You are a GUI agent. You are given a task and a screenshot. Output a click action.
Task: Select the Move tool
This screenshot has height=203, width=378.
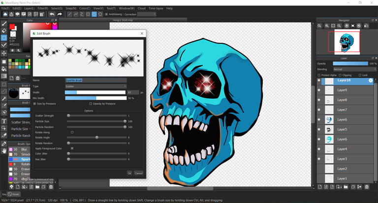[x=4, y=53]
